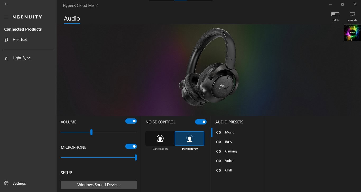
Task: Click the back arrow icon
Action: click(x=6, y=4)
